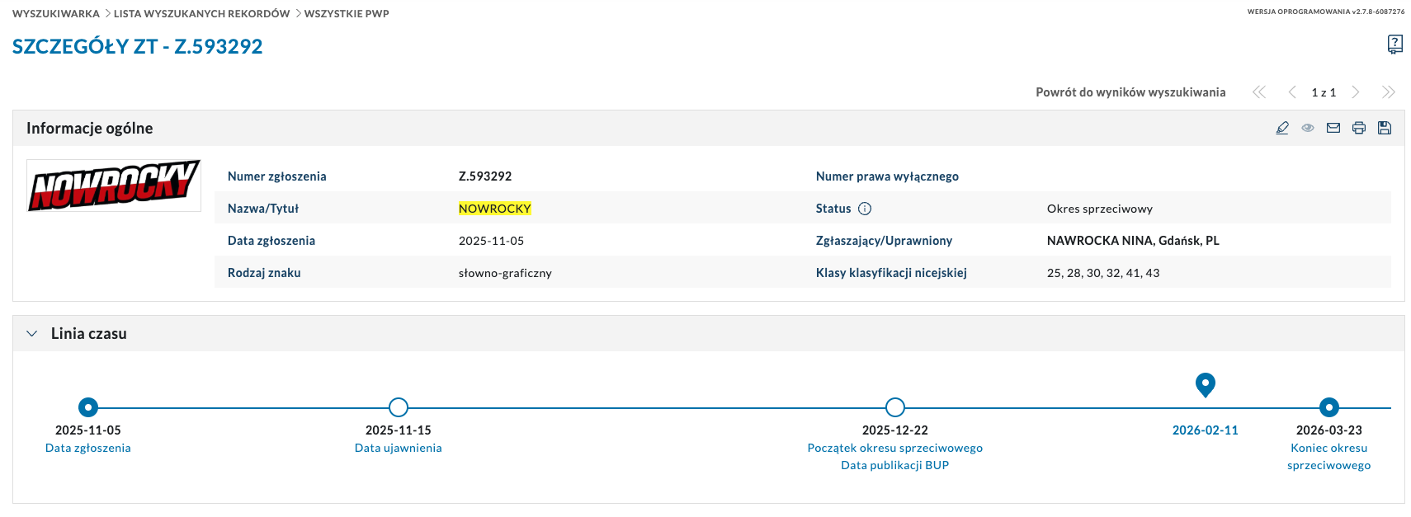Image resolution: width=1411 pixels, height=517 pixels.
Task: Save record with floppy disk icon
Action: tap(1385, 128)
